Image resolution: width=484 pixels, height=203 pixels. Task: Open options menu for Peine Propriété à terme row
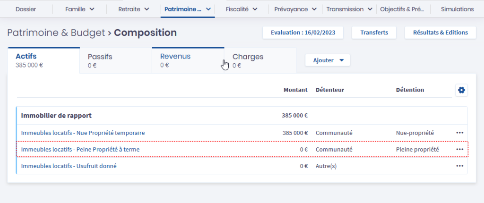tap(459, 149)
